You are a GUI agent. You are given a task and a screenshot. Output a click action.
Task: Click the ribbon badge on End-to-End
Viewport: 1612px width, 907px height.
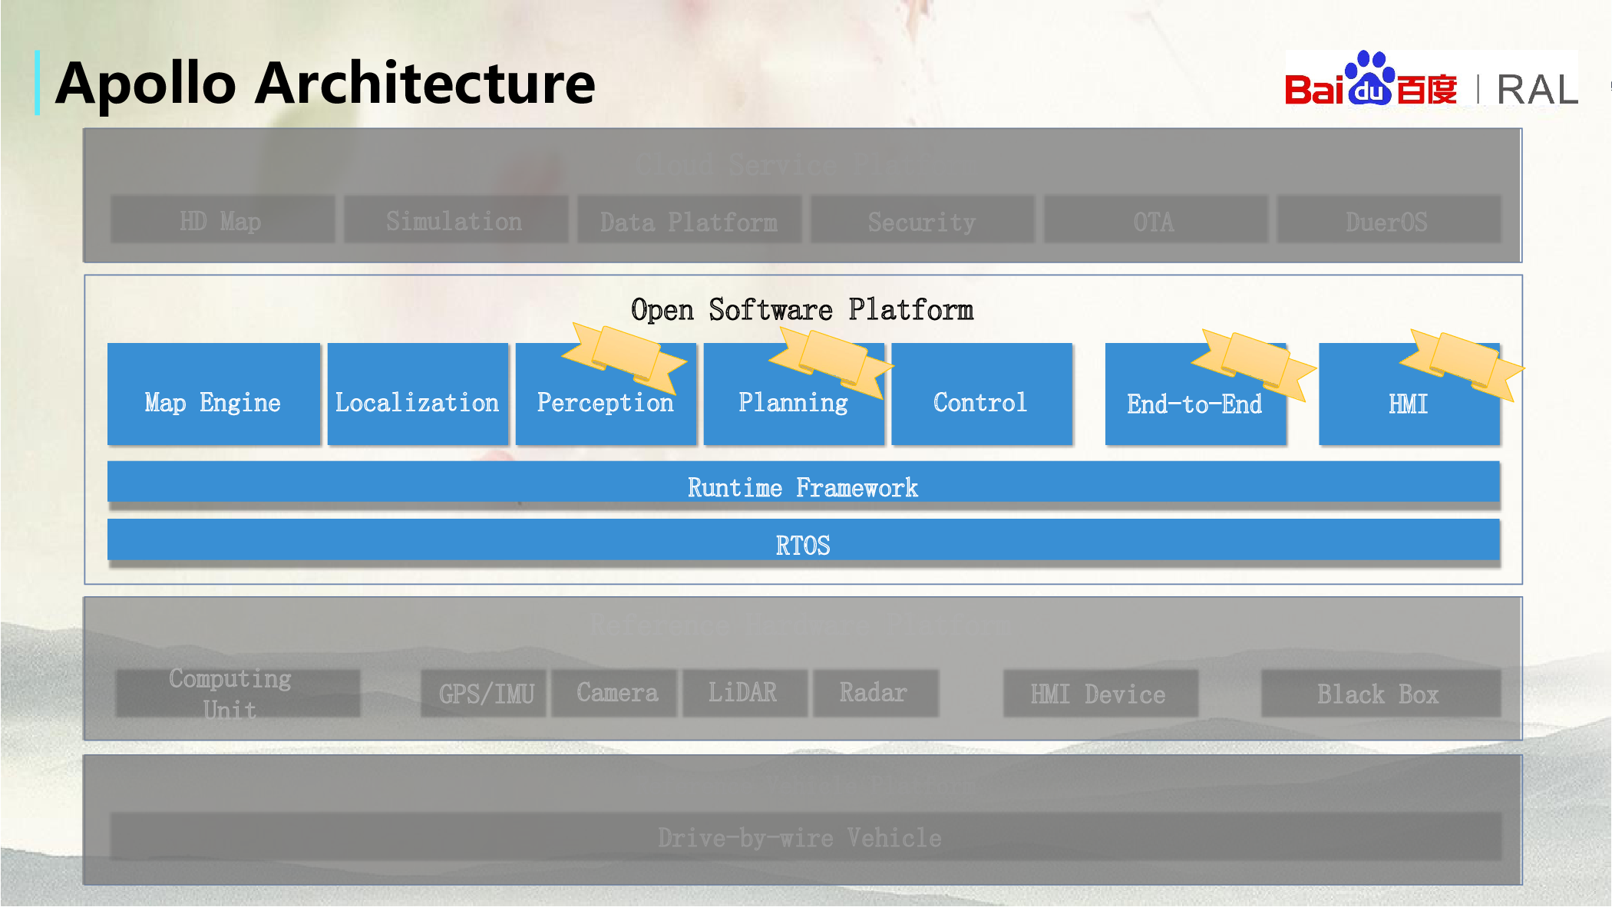click(x=1254, y=364)
